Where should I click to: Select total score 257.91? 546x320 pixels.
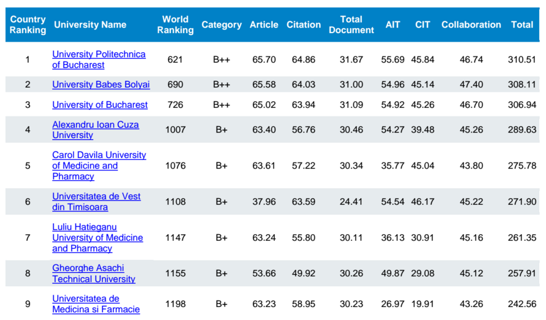click(521, 273)
